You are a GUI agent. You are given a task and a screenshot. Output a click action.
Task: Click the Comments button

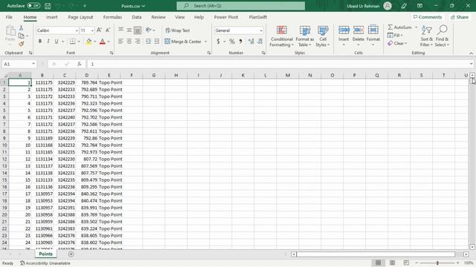click(428, 17)
